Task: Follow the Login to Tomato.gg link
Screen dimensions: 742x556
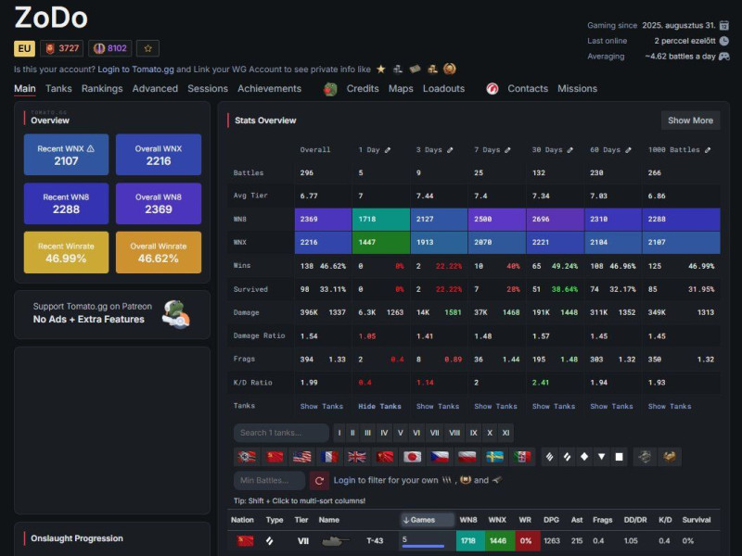Action: (x=135, y=69)
